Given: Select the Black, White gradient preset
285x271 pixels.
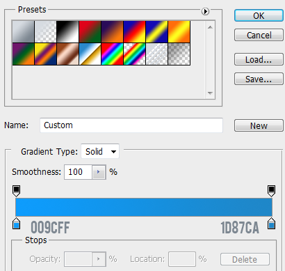Looking at the screenshot, I should (x=67, y=31).
